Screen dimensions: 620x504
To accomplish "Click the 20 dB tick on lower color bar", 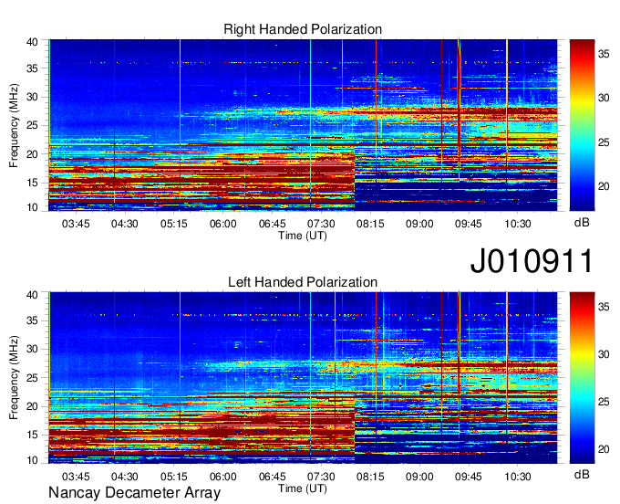I will [604, 449].
